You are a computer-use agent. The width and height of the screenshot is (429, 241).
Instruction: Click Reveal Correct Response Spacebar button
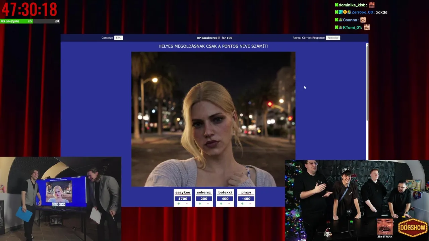[316, 38]
